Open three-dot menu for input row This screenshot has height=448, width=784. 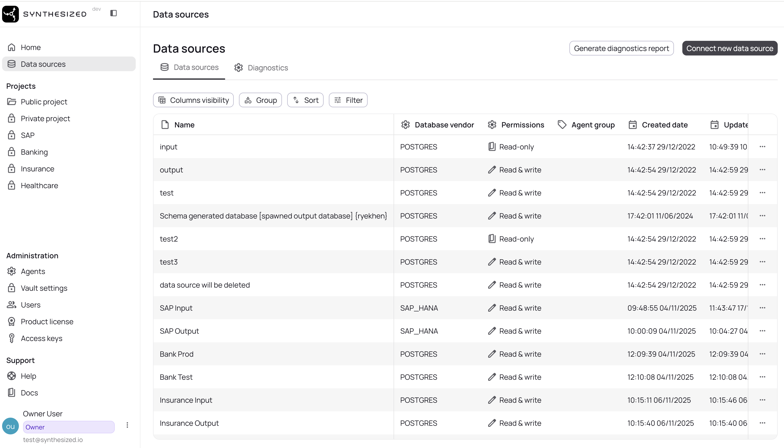pyautogui.click(x=762, y=147)
